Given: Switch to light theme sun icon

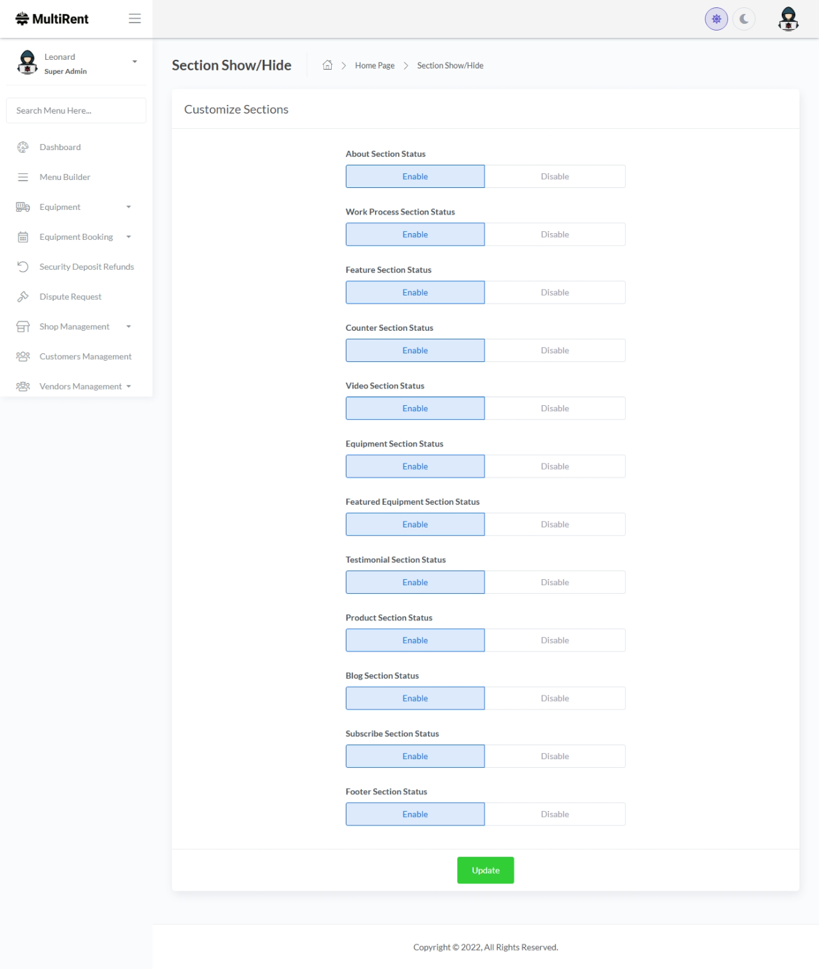Looking at the screenshot, I should point(716,19).
